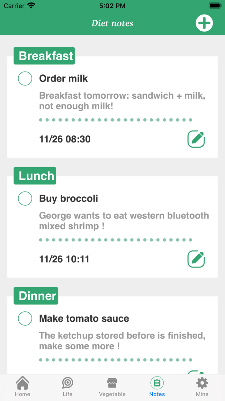Tap the Breakfast category label
225x401 pixels.
click(44, 56)
